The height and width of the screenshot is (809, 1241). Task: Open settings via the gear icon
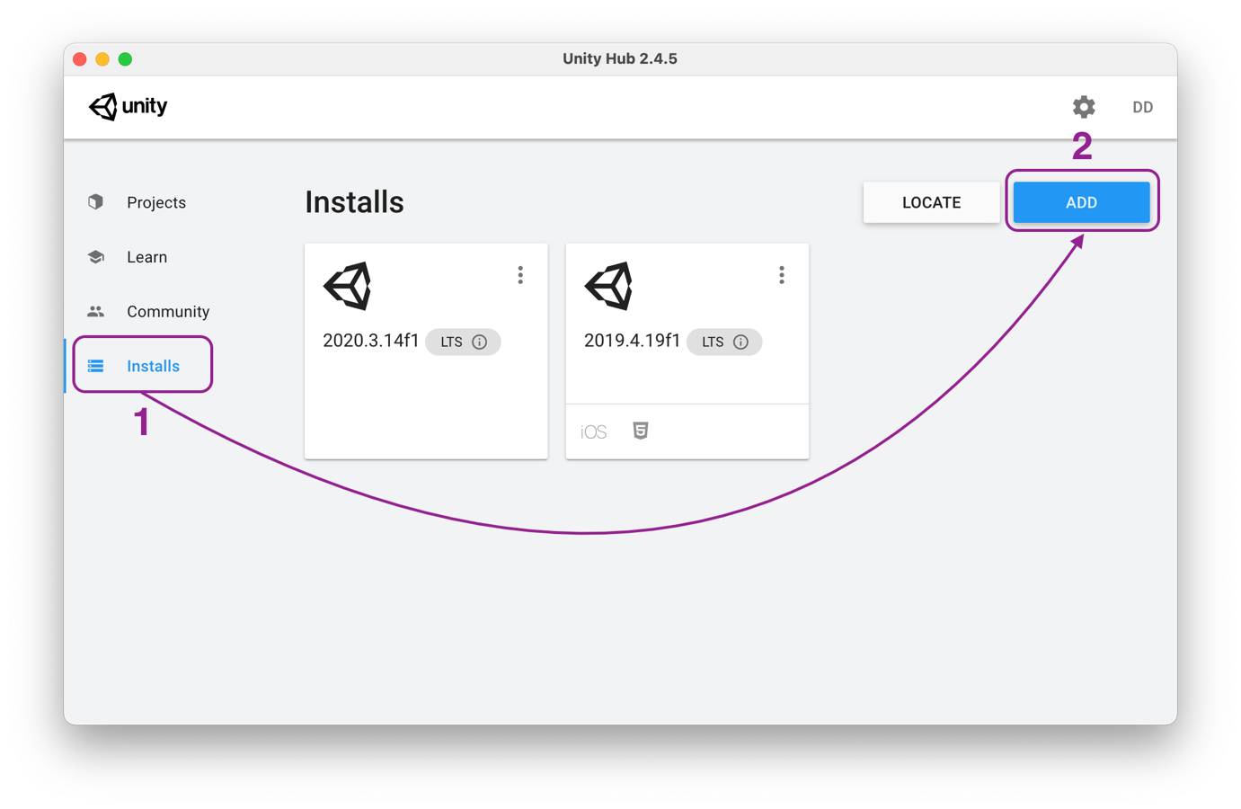[1084, 107]
